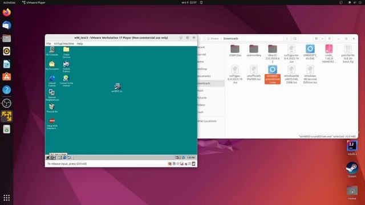Screen dimensions: 365x205
Task: Select Windows 98 Second Edition.iso file
Action: (x=310, y=75)
